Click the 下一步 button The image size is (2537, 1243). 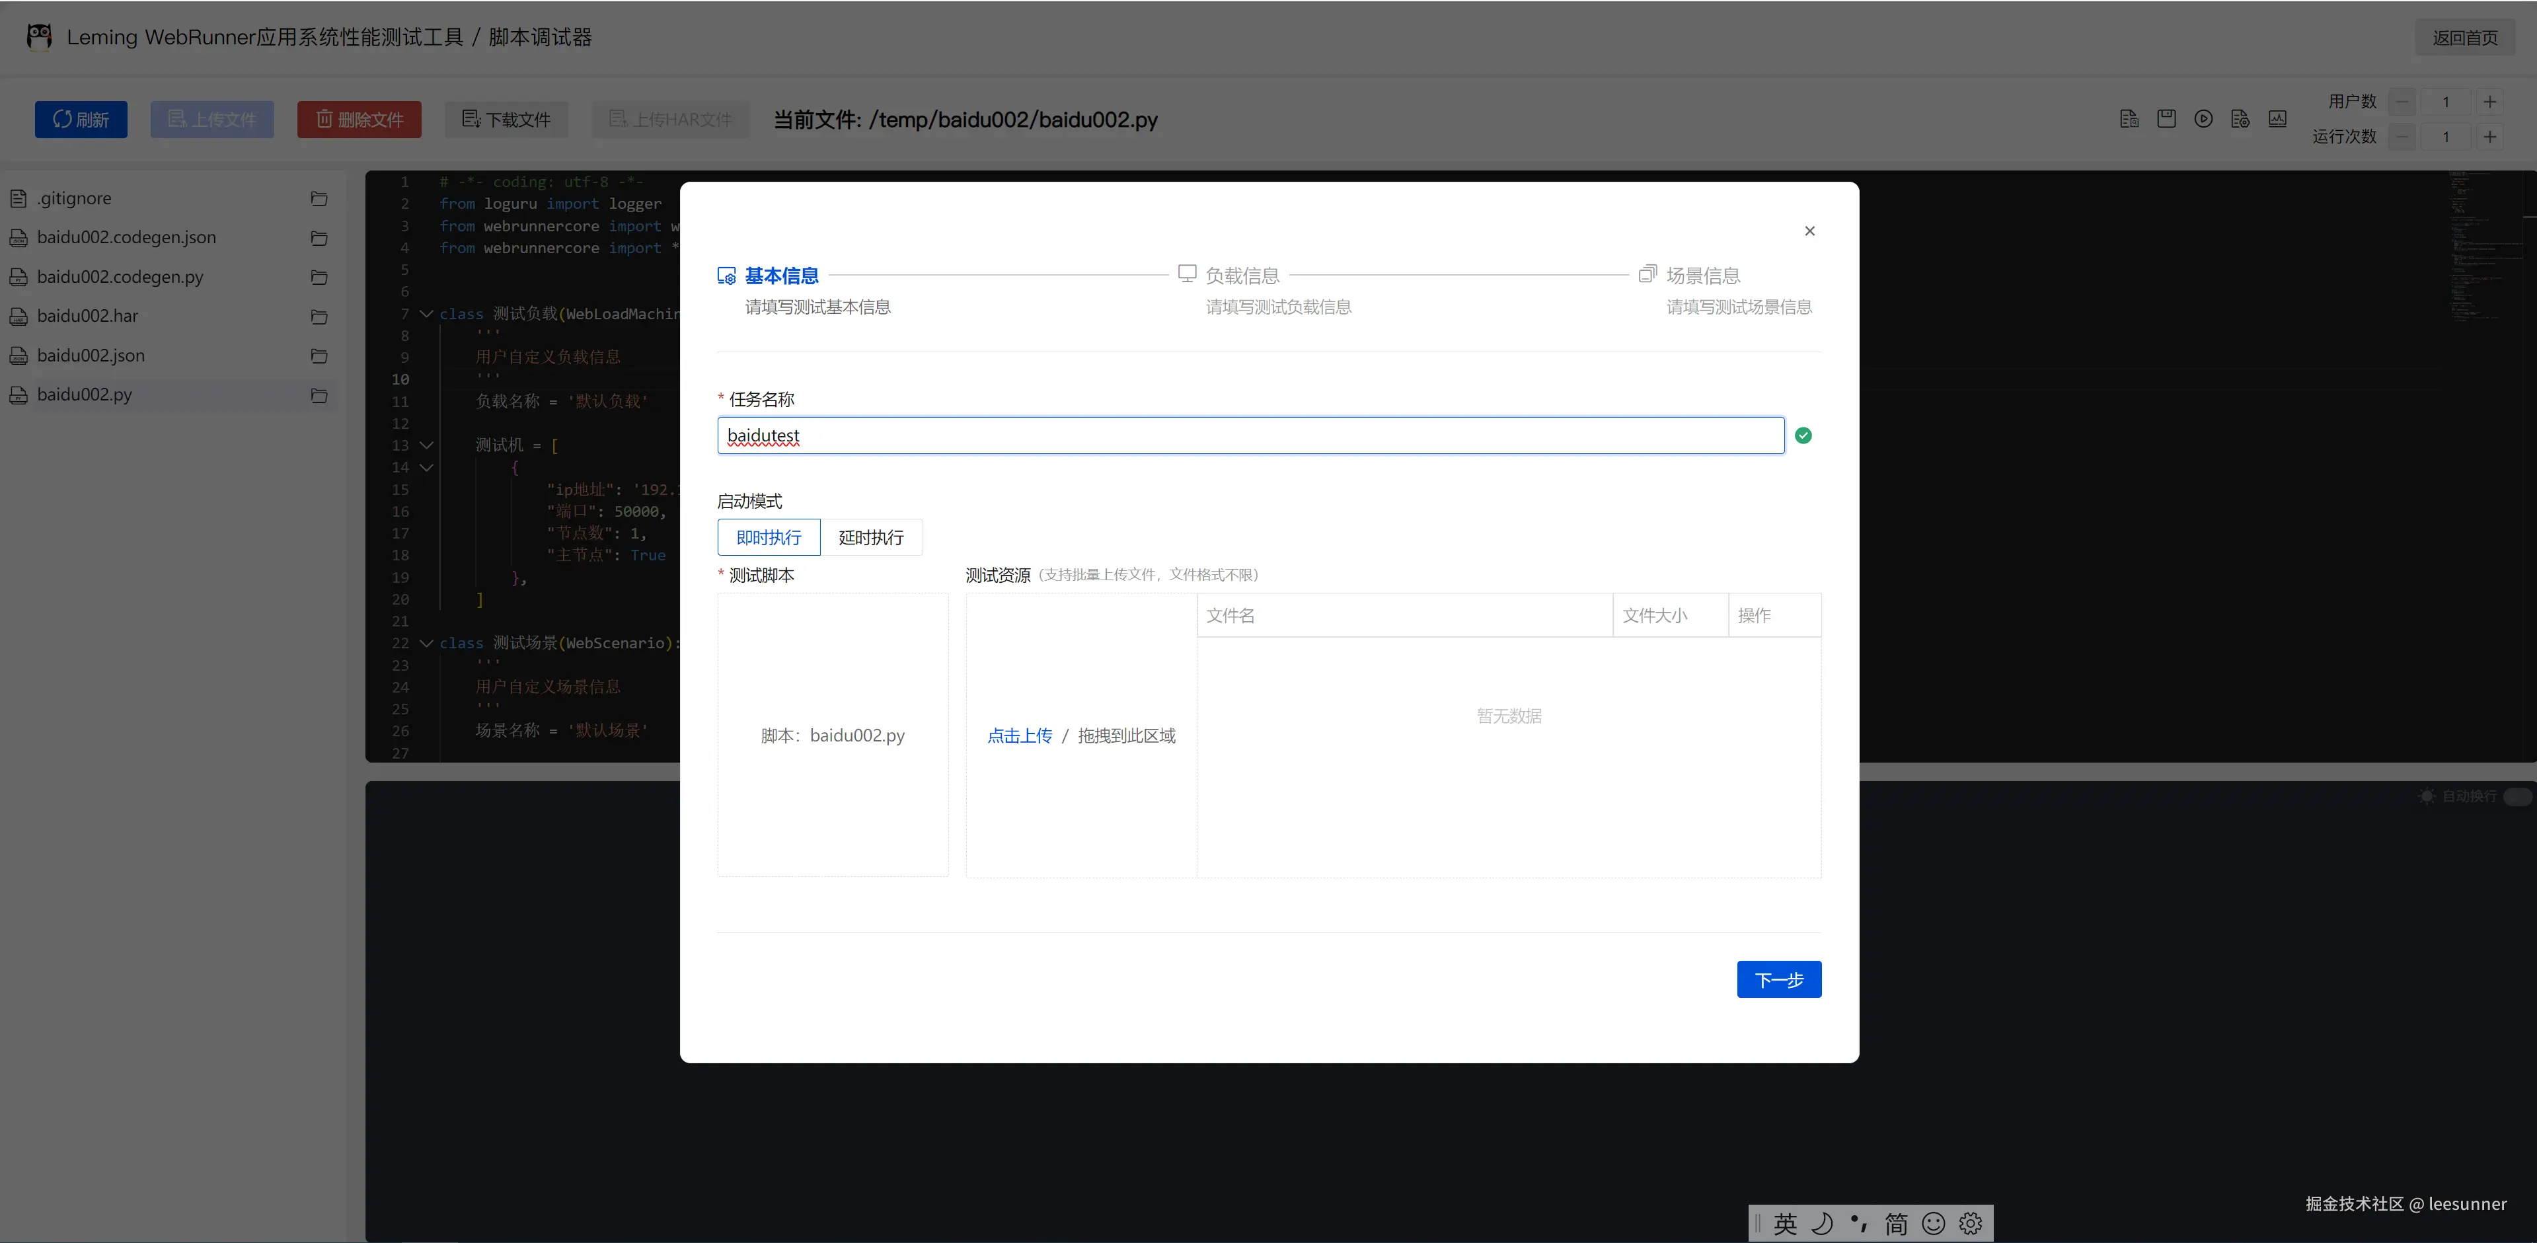tap(1778, 980)
